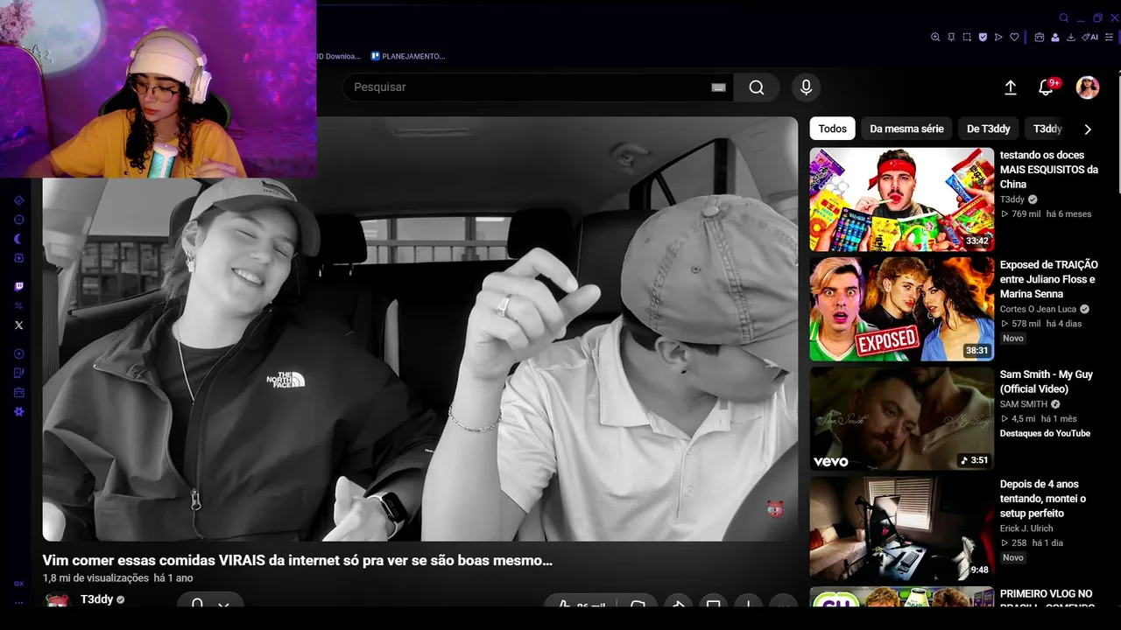Open X (Twitter) in the browser sidebar
The height and width of the screenshot is (630, 1121).
point(19,325)
